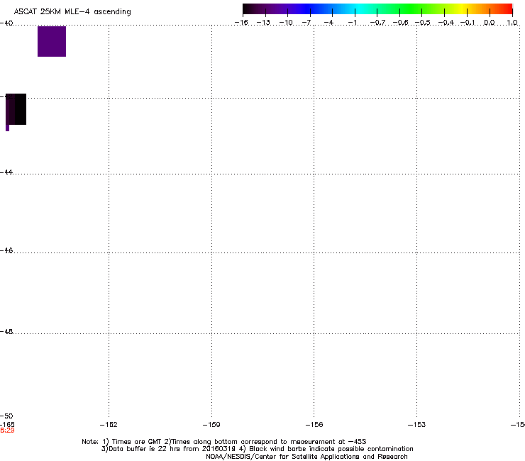Click the -46 latitude axis label
This screenshot has width=525, height=461.
[6, 250]
